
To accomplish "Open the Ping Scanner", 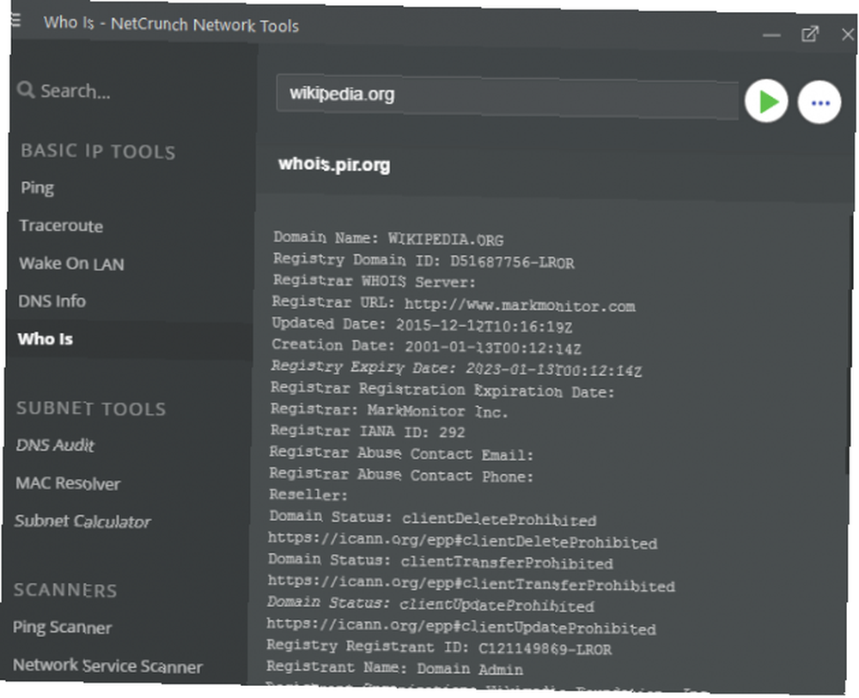I will [62, 627].
